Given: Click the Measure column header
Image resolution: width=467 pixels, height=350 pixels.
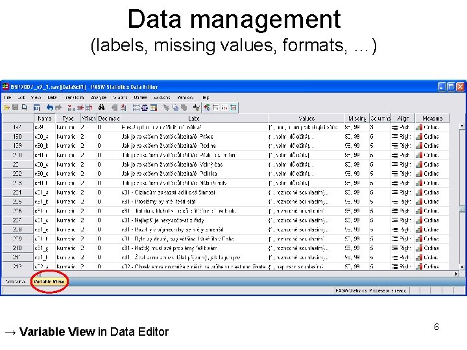Looking at the screenshot, I should coord(432,119).
